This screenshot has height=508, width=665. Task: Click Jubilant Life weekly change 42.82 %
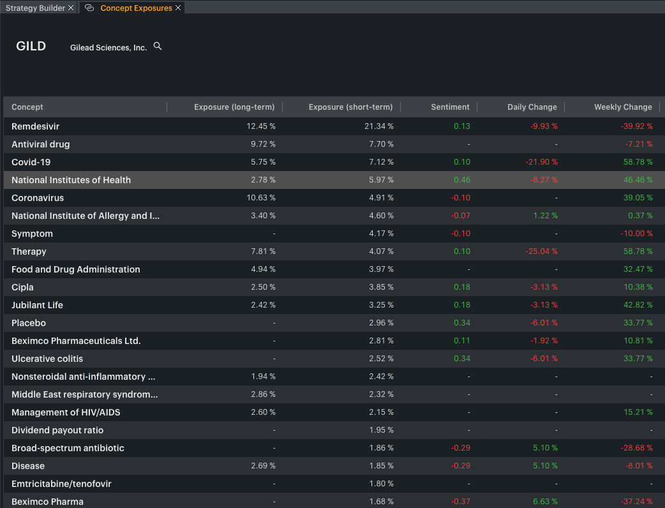coord(638,305)
